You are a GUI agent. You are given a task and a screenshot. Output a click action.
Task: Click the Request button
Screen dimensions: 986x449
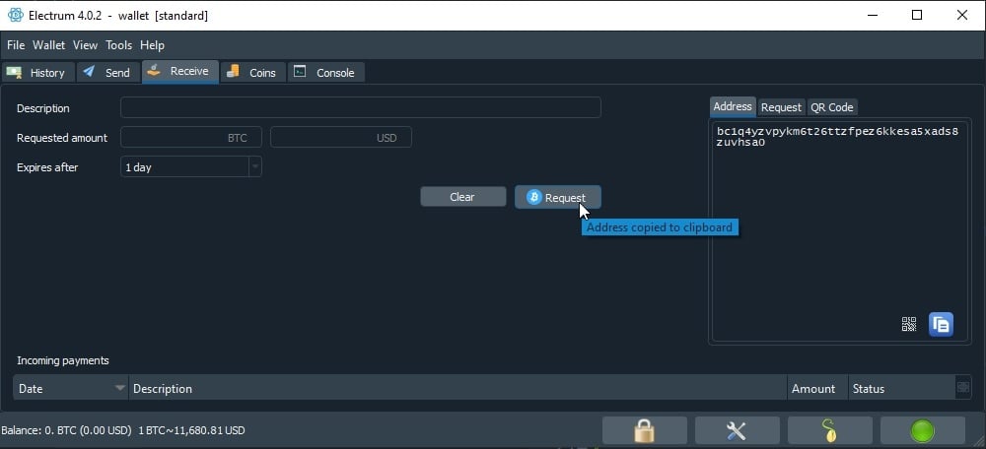558,197
